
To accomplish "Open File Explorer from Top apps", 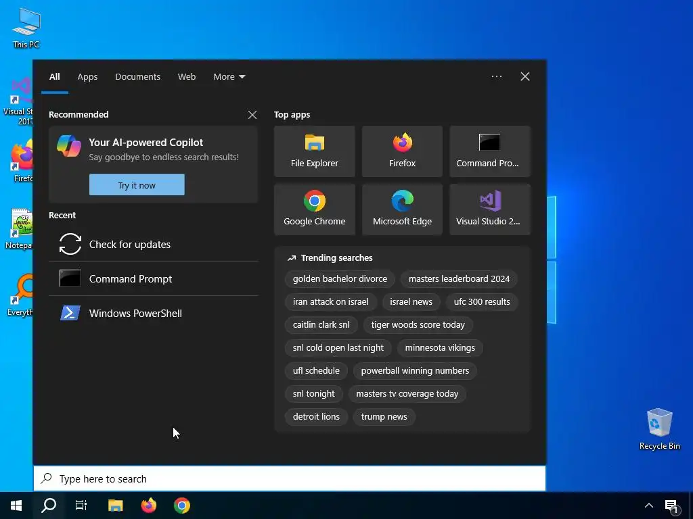I will [x=314, y=151].
